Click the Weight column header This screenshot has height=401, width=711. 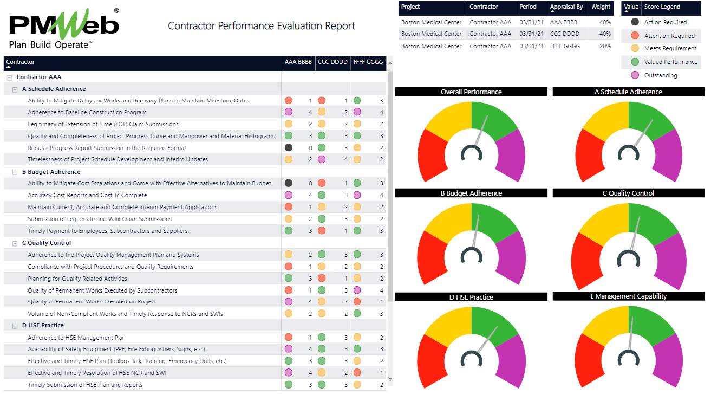pyautogui.click(x=601, y=7)
